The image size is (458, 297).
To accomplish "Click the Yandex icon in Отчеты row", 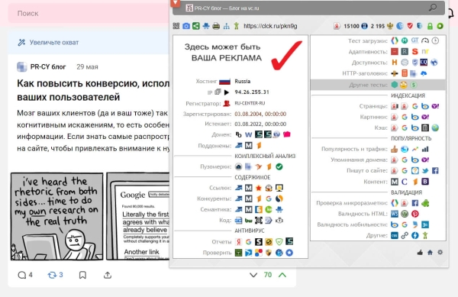I will [x=238, y=242].
